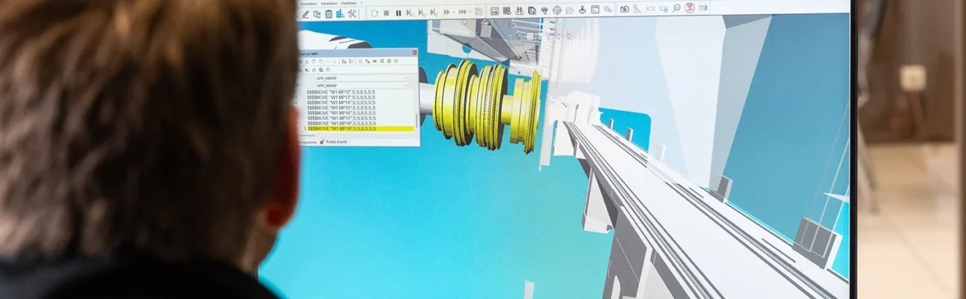
Task: Close the program editor dialog
Action: pos(414,52)
